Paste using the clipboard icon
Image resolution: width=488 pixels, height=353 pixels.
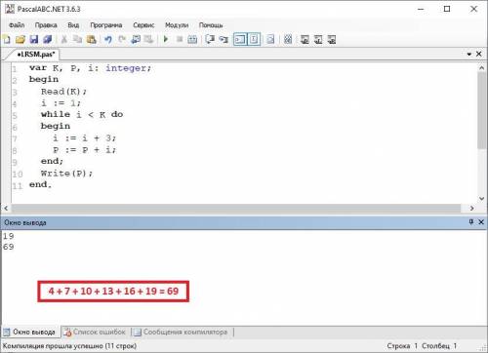(92, 40)
